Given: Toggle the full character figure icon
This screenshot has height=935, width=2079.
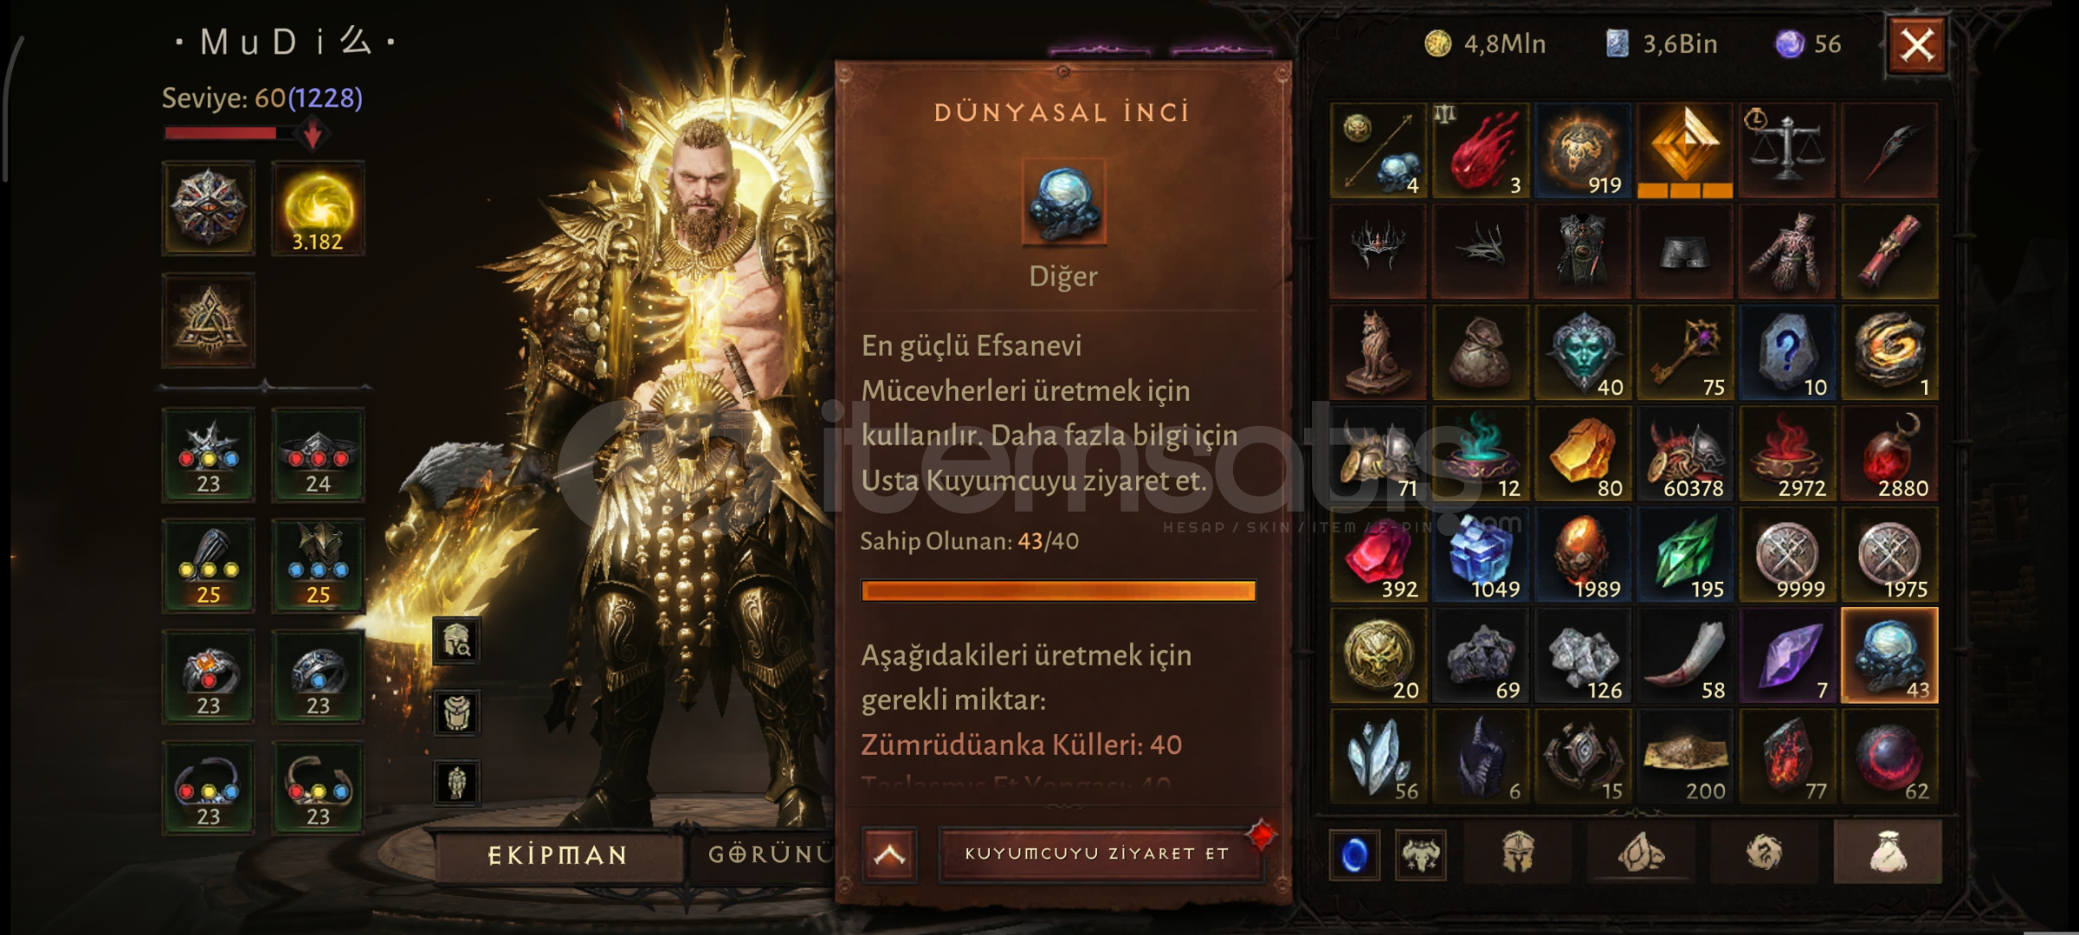Looking at the screenshot, I should pyautogui.click(x=456, y=783).
